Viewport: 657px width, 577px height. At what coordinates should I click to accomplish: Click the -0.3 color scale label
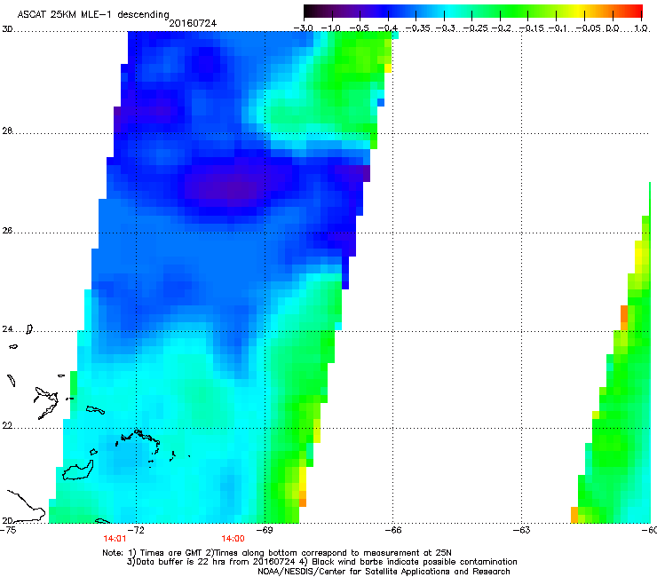[x=446, y=28]
